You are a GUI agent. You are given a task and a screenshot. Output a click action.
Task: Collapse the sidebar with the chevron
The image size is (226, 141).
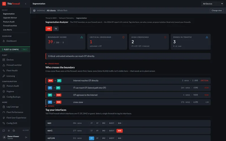(x=26, y=4)
